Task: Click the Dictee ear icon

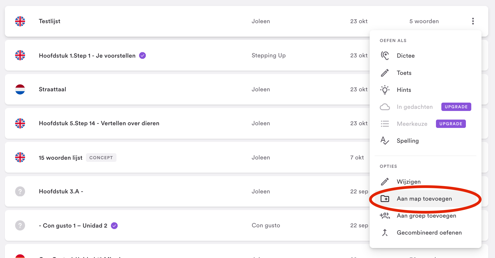Action: pos(385,56)
